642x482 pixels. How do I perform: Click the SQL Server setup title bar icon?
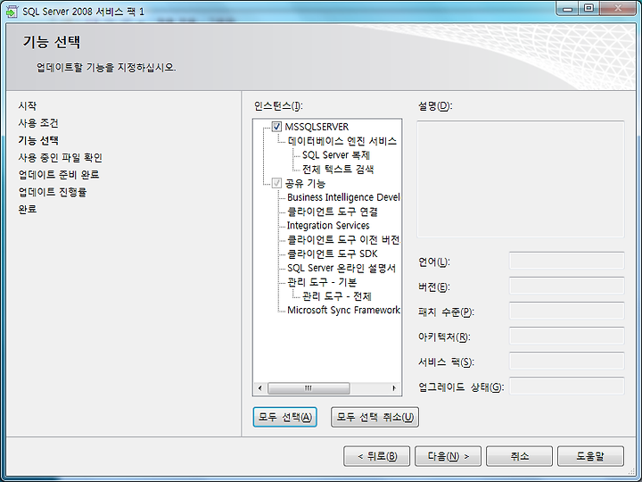coord(12,12)
